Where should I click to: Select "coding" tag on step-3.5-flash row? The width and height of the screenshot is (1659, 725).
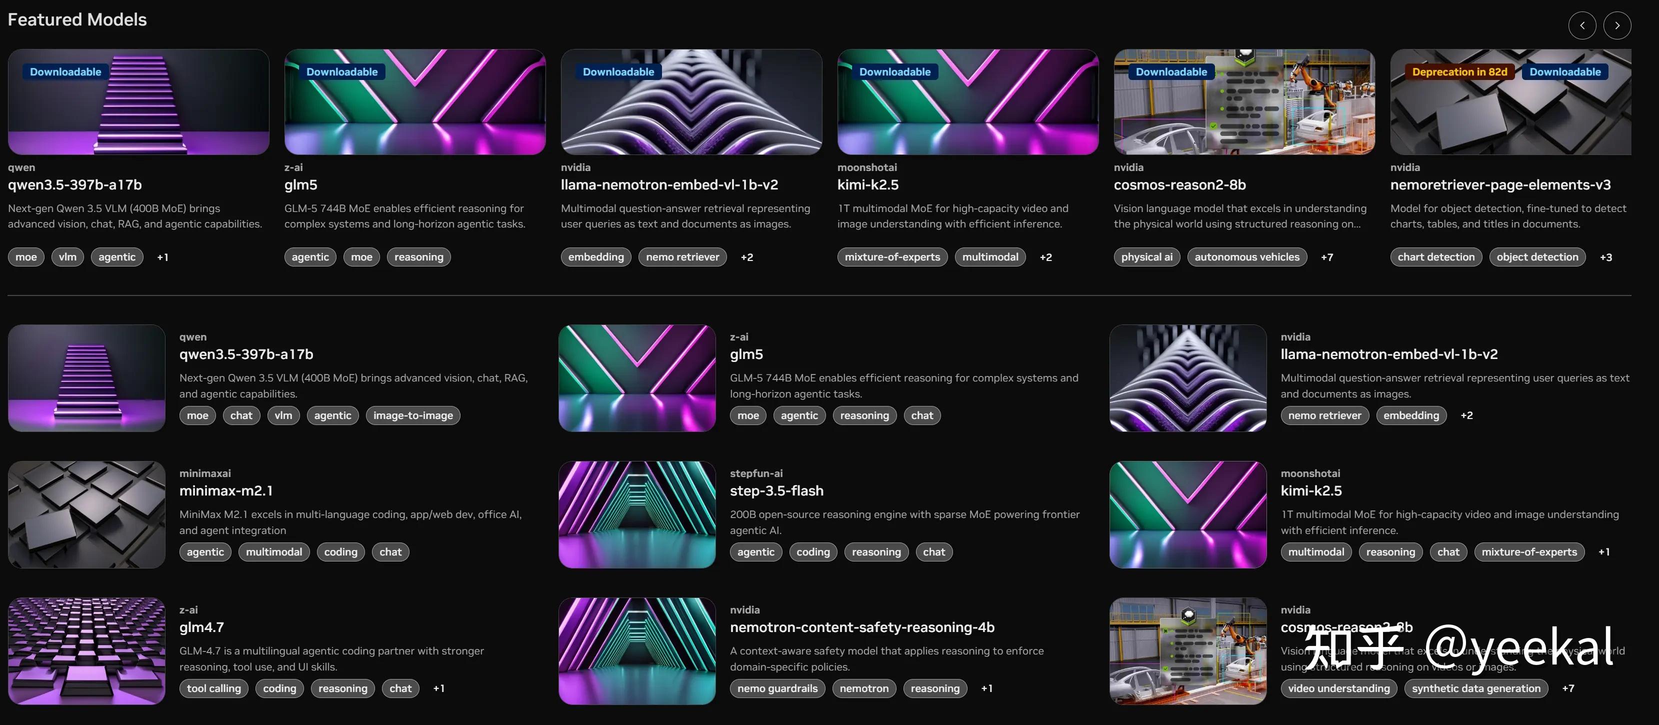pyautogui.click(x=813, y=552)
